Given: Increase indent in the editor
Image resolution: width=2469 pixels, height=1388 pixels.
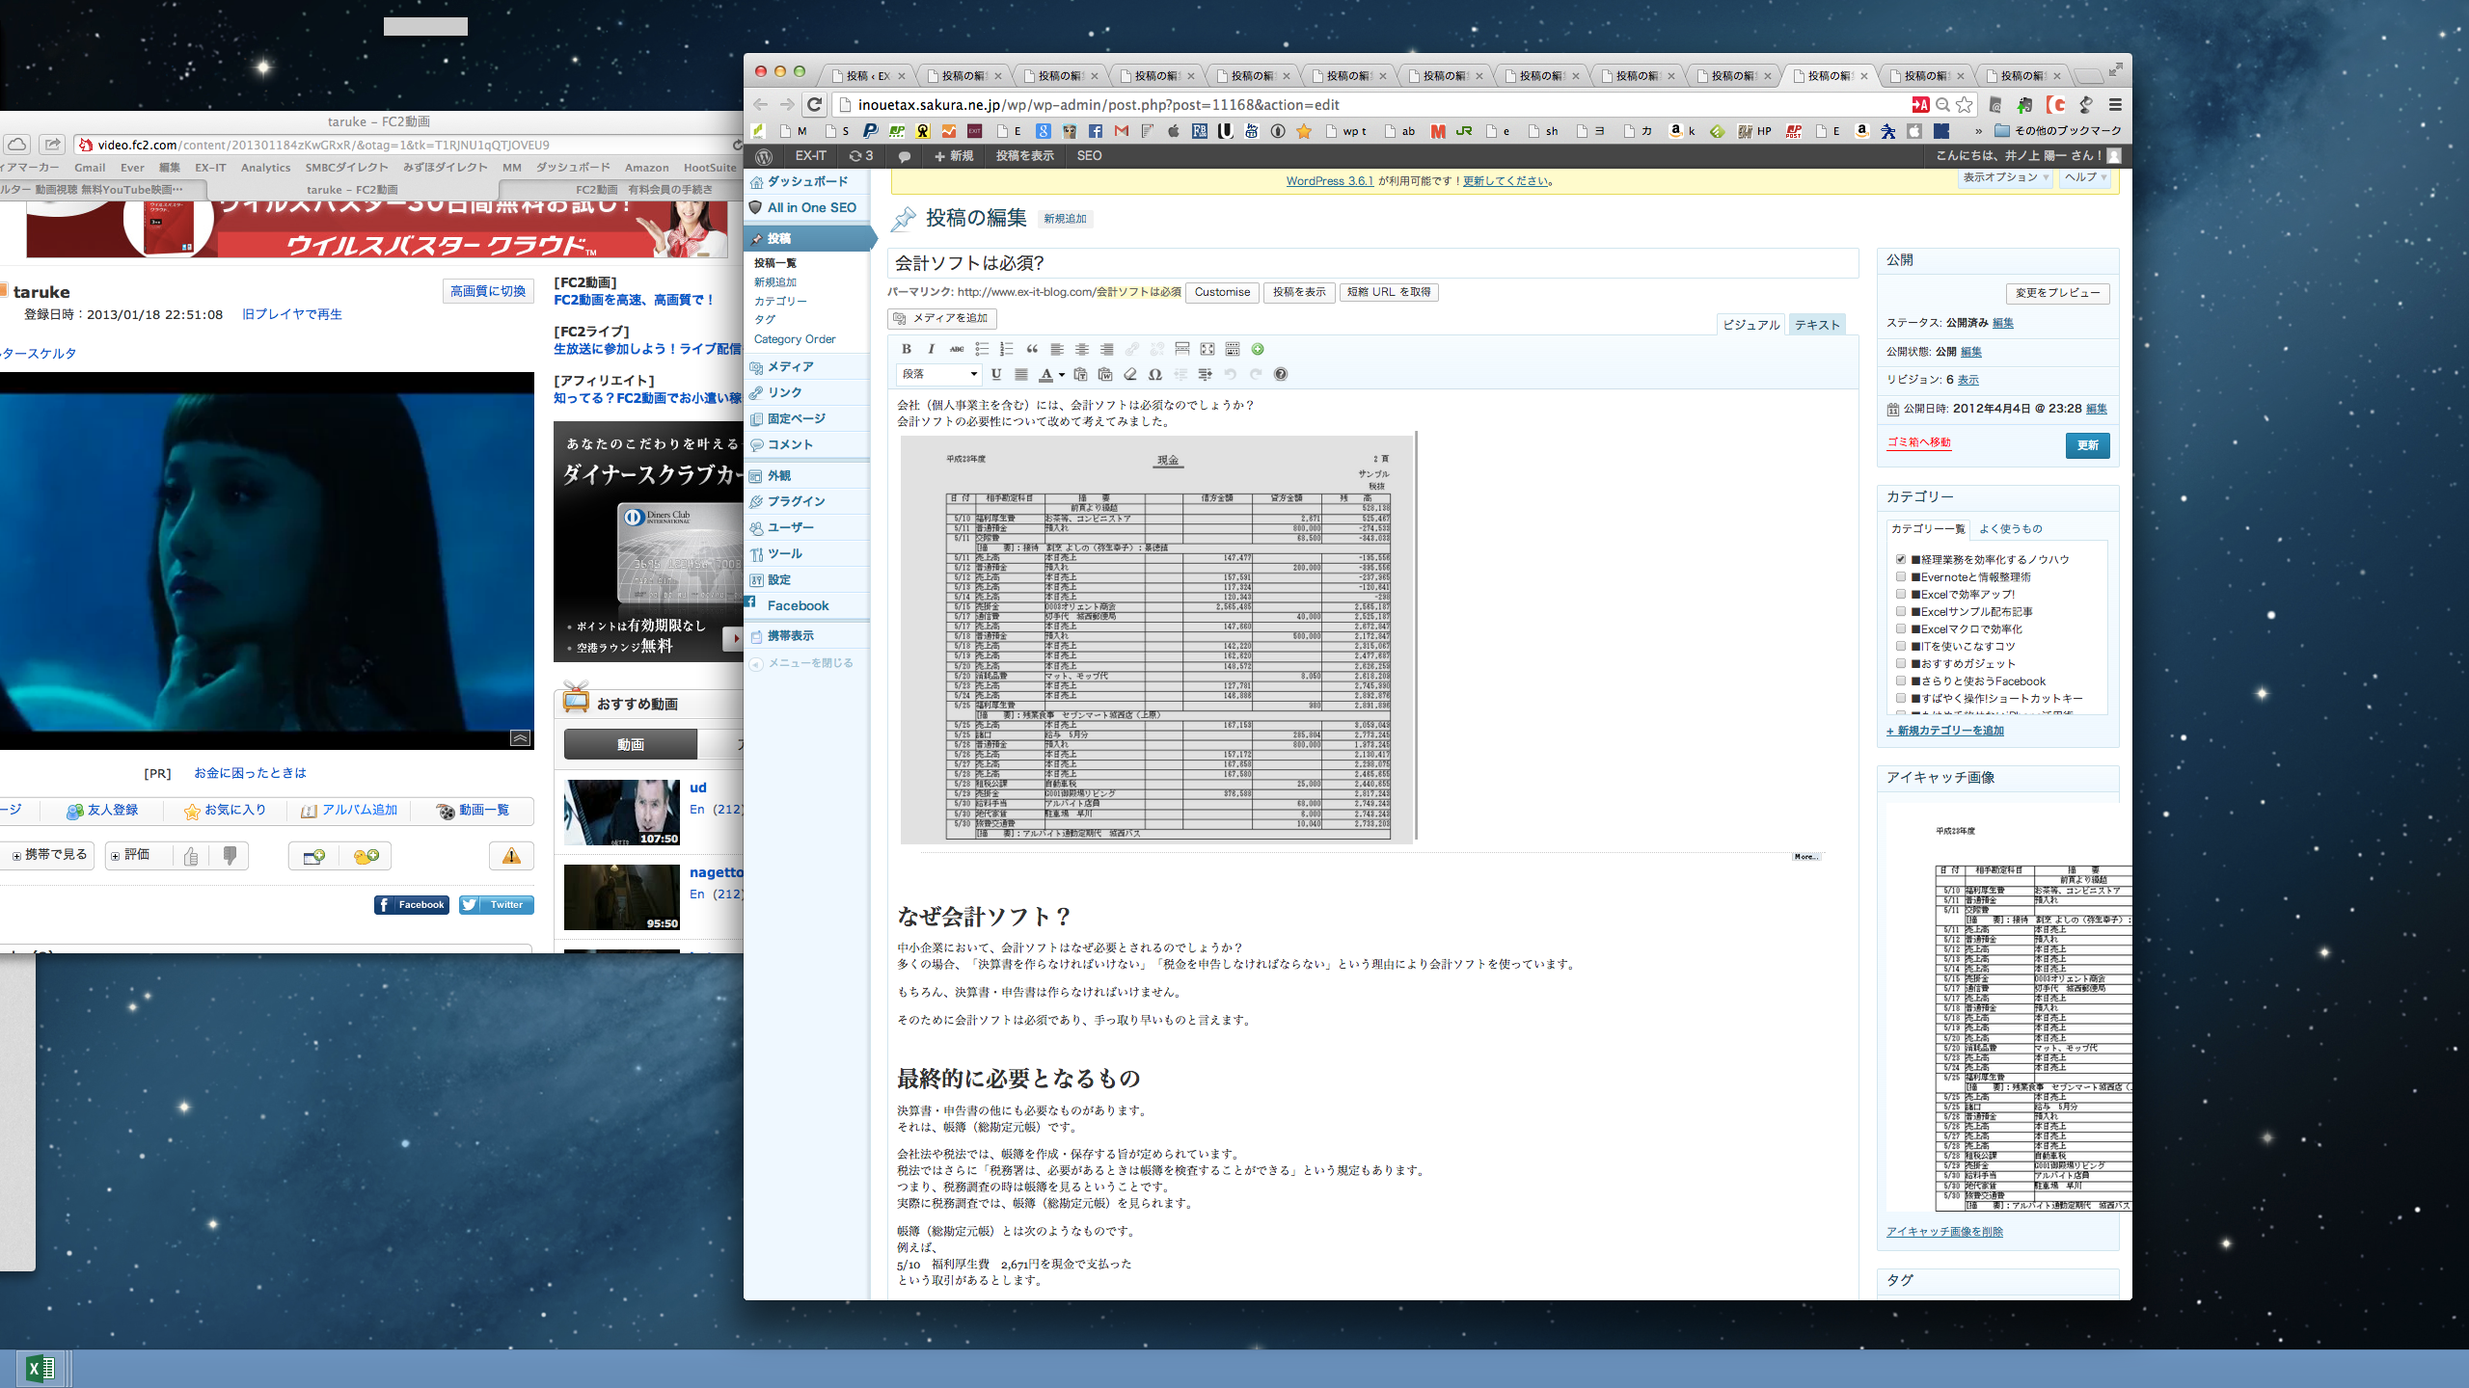Looking at the screenshot, I should [x=1206, y=374].
